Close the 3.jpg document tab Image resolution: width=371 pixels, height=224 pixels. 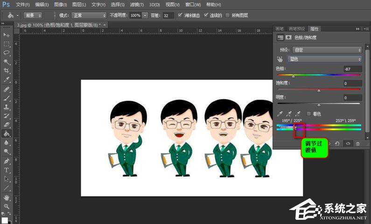coord(105,25)
